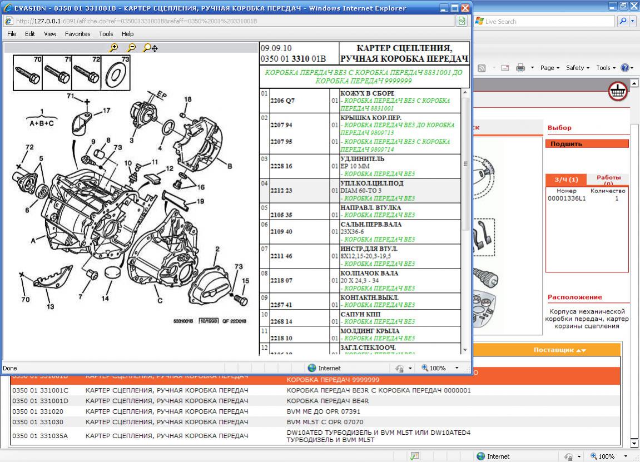Open the Favorites menu

coord(77,34)
